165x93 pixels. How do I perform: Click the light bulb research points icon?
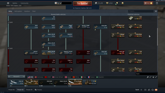[117, 3]
